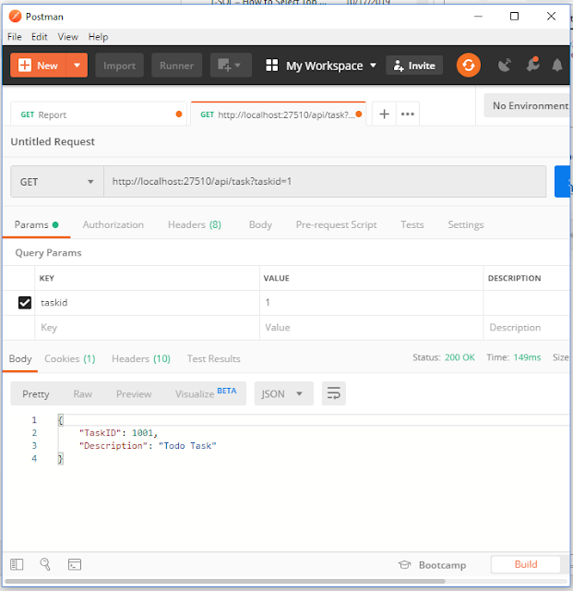This screenshot has height=591, width=573.
Task: Open the Cookies (1) response tab
Action: coord(70,358)
